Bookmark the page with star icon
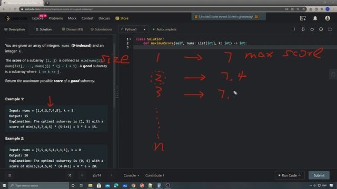The width and height of the screenshot is (337, 189). point(303,9)
